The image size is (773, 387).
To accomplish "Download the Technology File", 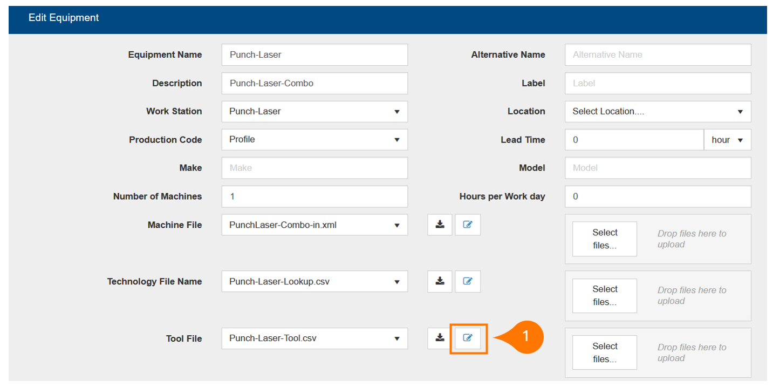I will pos(440,281).
